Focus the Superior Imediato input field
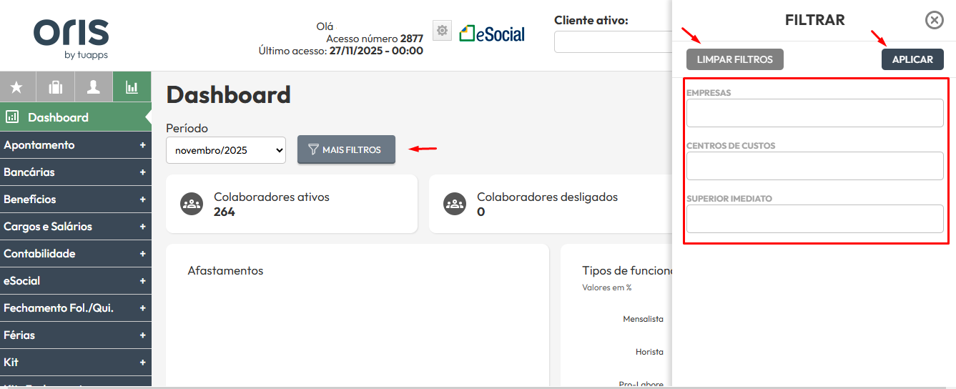The width and height of the screenshot is (956, 389). click(814, 219)
